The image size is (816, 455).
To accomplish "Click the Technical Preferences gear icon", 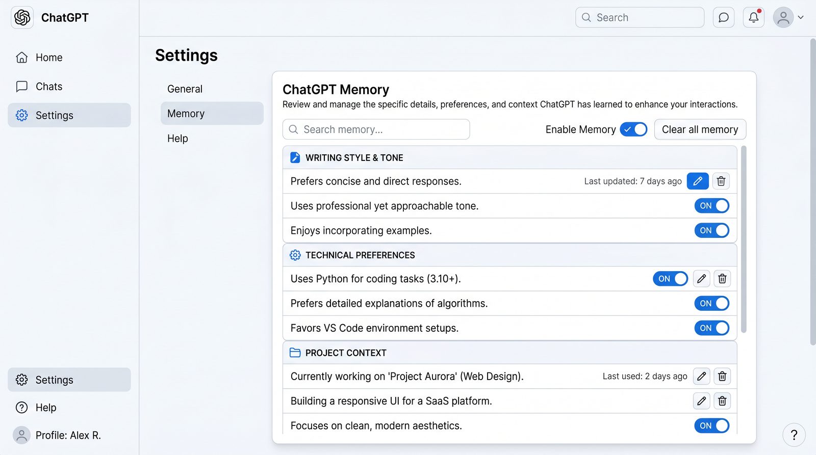I will (295, 255).
